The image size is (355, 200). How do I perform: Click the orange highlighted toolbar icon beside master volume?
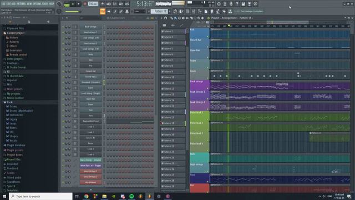pos(103,11)
